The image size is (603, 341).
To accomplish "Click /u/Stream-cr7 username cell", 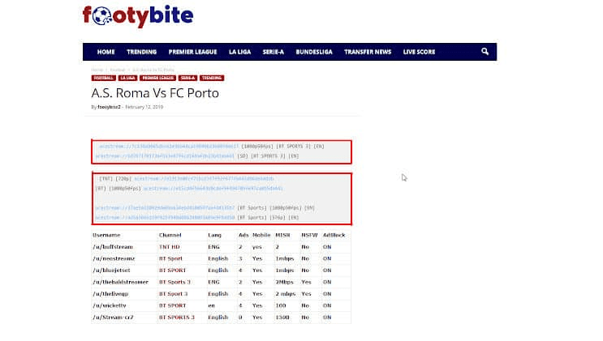I will (113, 318).
